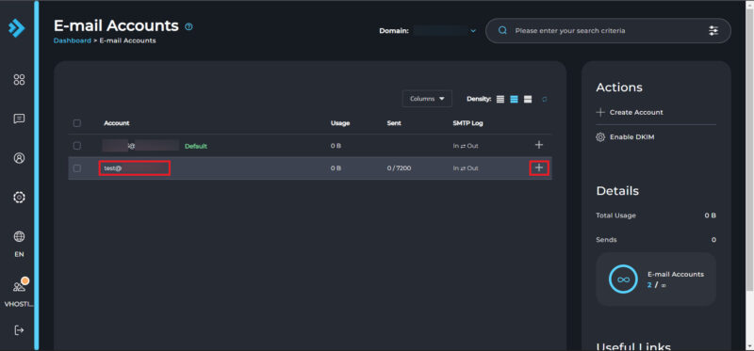Image resolution: width=754 pixels, height=351 pixels.
Task: Click the Default label on first account
Action: 196,146
